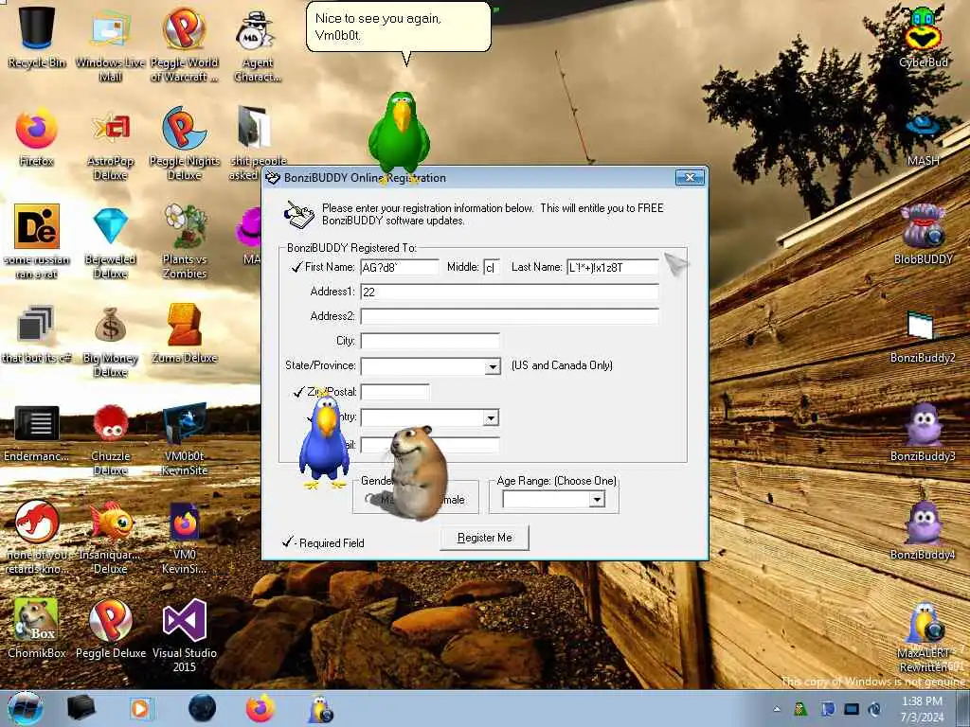This screenshot has height=727, width=970.
Task: Open the State/Province dropdown
Action: pos(493,366)
